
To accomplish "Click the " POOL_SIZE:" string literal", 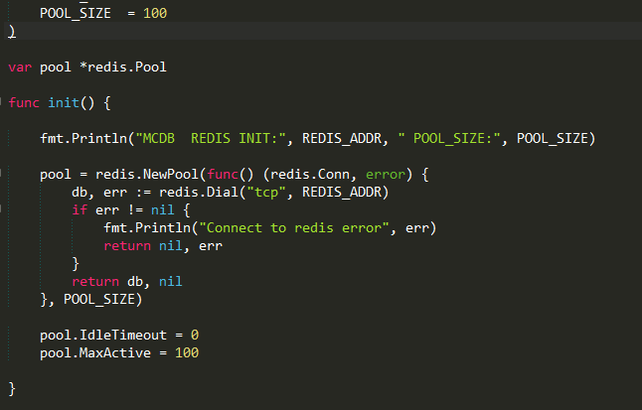I will [x=449, y=138].
